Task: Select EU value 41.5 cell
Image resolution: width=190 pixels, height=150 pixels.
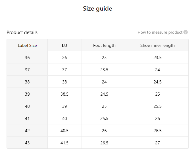Action: (x=65, y=143)
